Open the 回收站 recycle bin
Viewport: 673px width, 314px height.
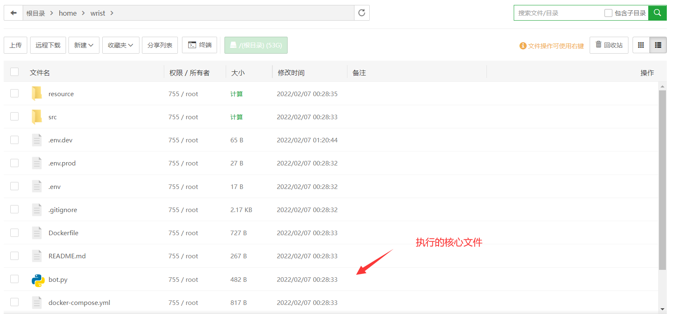(x=609, y=45)
